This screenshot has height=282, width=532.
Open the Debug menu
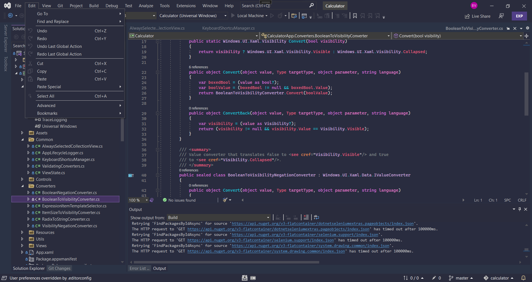click(x=112, y=6)
